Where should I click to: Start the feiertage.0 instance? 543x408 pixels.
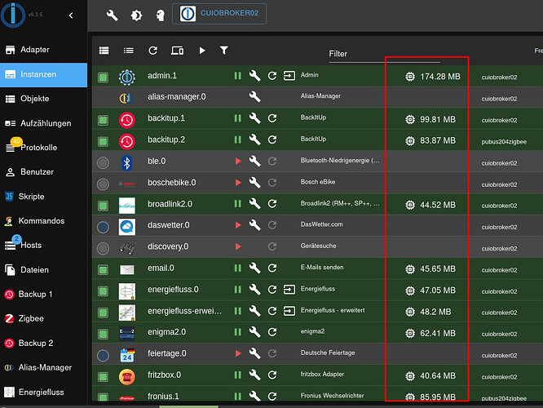[238, 353]
